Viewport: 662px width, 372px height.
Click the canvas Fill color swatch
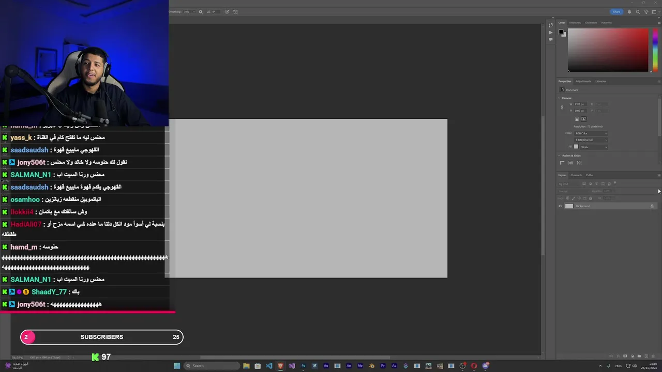tap(576, 147)
